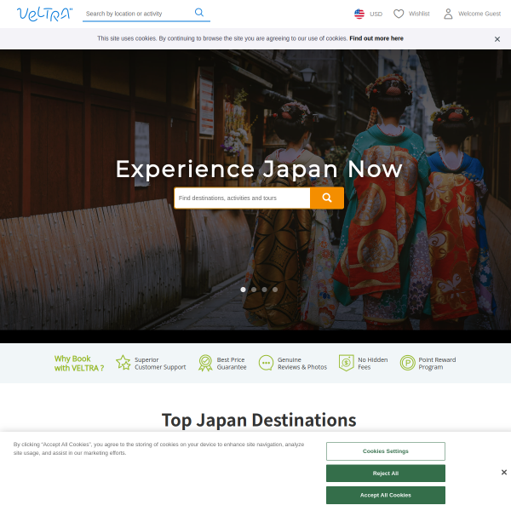Open Cookies Settings
Screen dimensions: 511x511
[385, 451]
